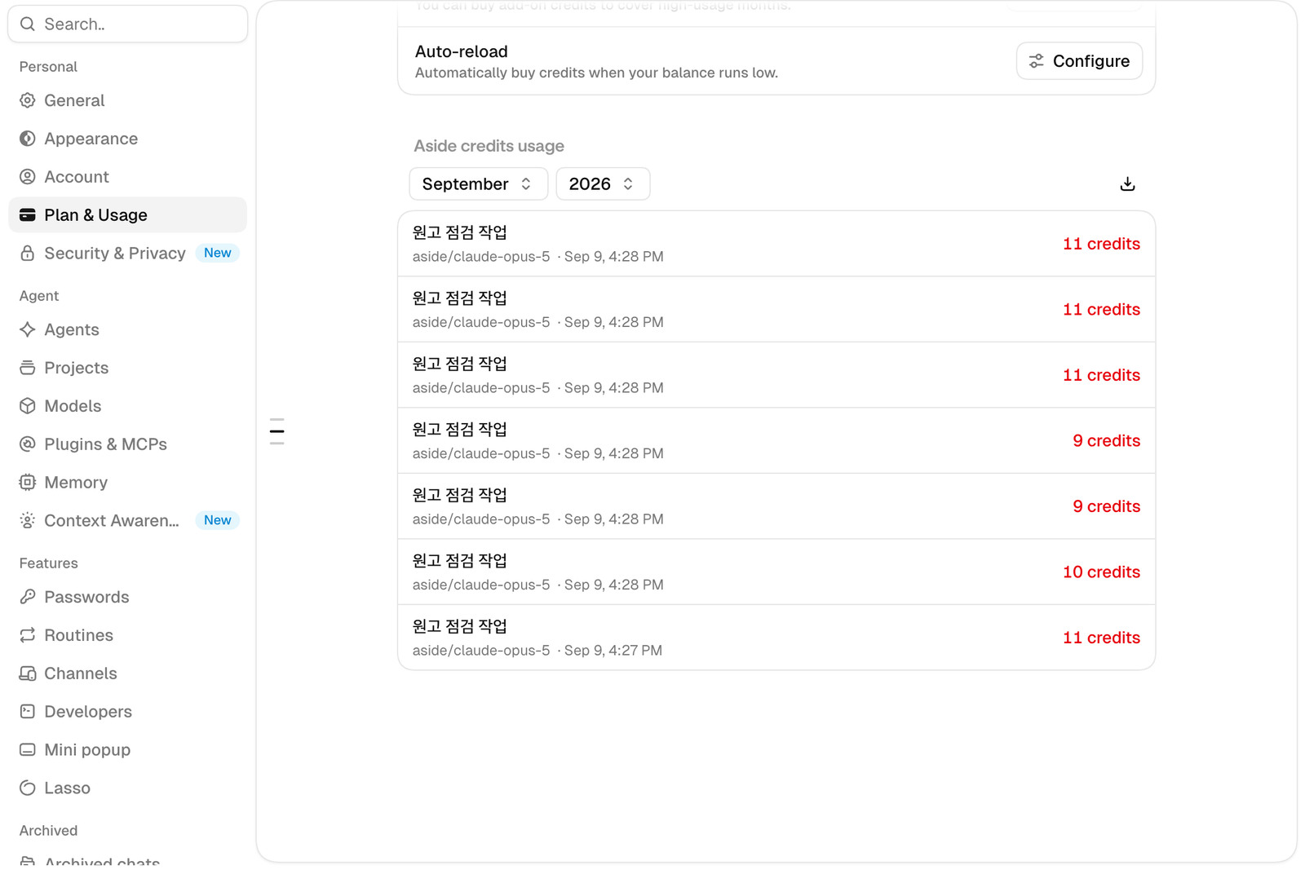Go to Mini popup settings
The width and height of the screenshot is (1305, 870).
(127, 750)
